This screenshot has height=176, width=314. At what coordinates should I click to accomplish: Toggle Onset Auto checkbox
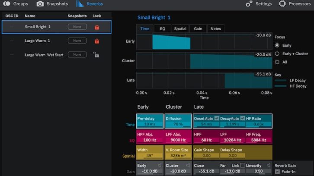[x=217, y=118]
